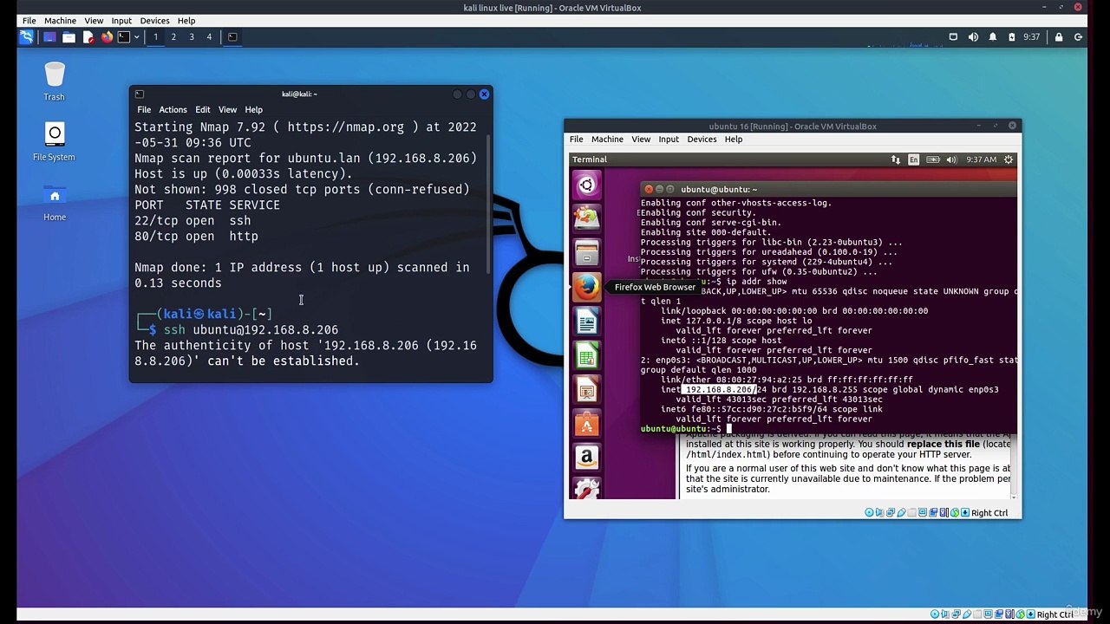The image size is (1110, 624).
Task: Click the En keyboard layout indicator
Action: 913,159
